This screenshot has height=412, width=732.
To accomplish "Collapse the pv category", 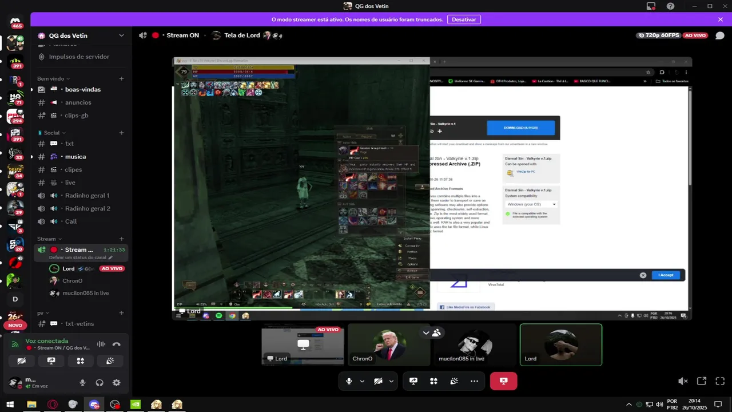I will pos(43,313).
